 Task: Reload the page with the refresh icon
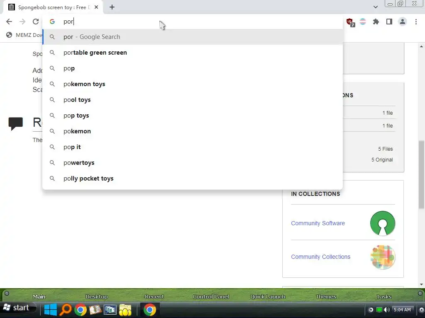(x=36, y=22)
